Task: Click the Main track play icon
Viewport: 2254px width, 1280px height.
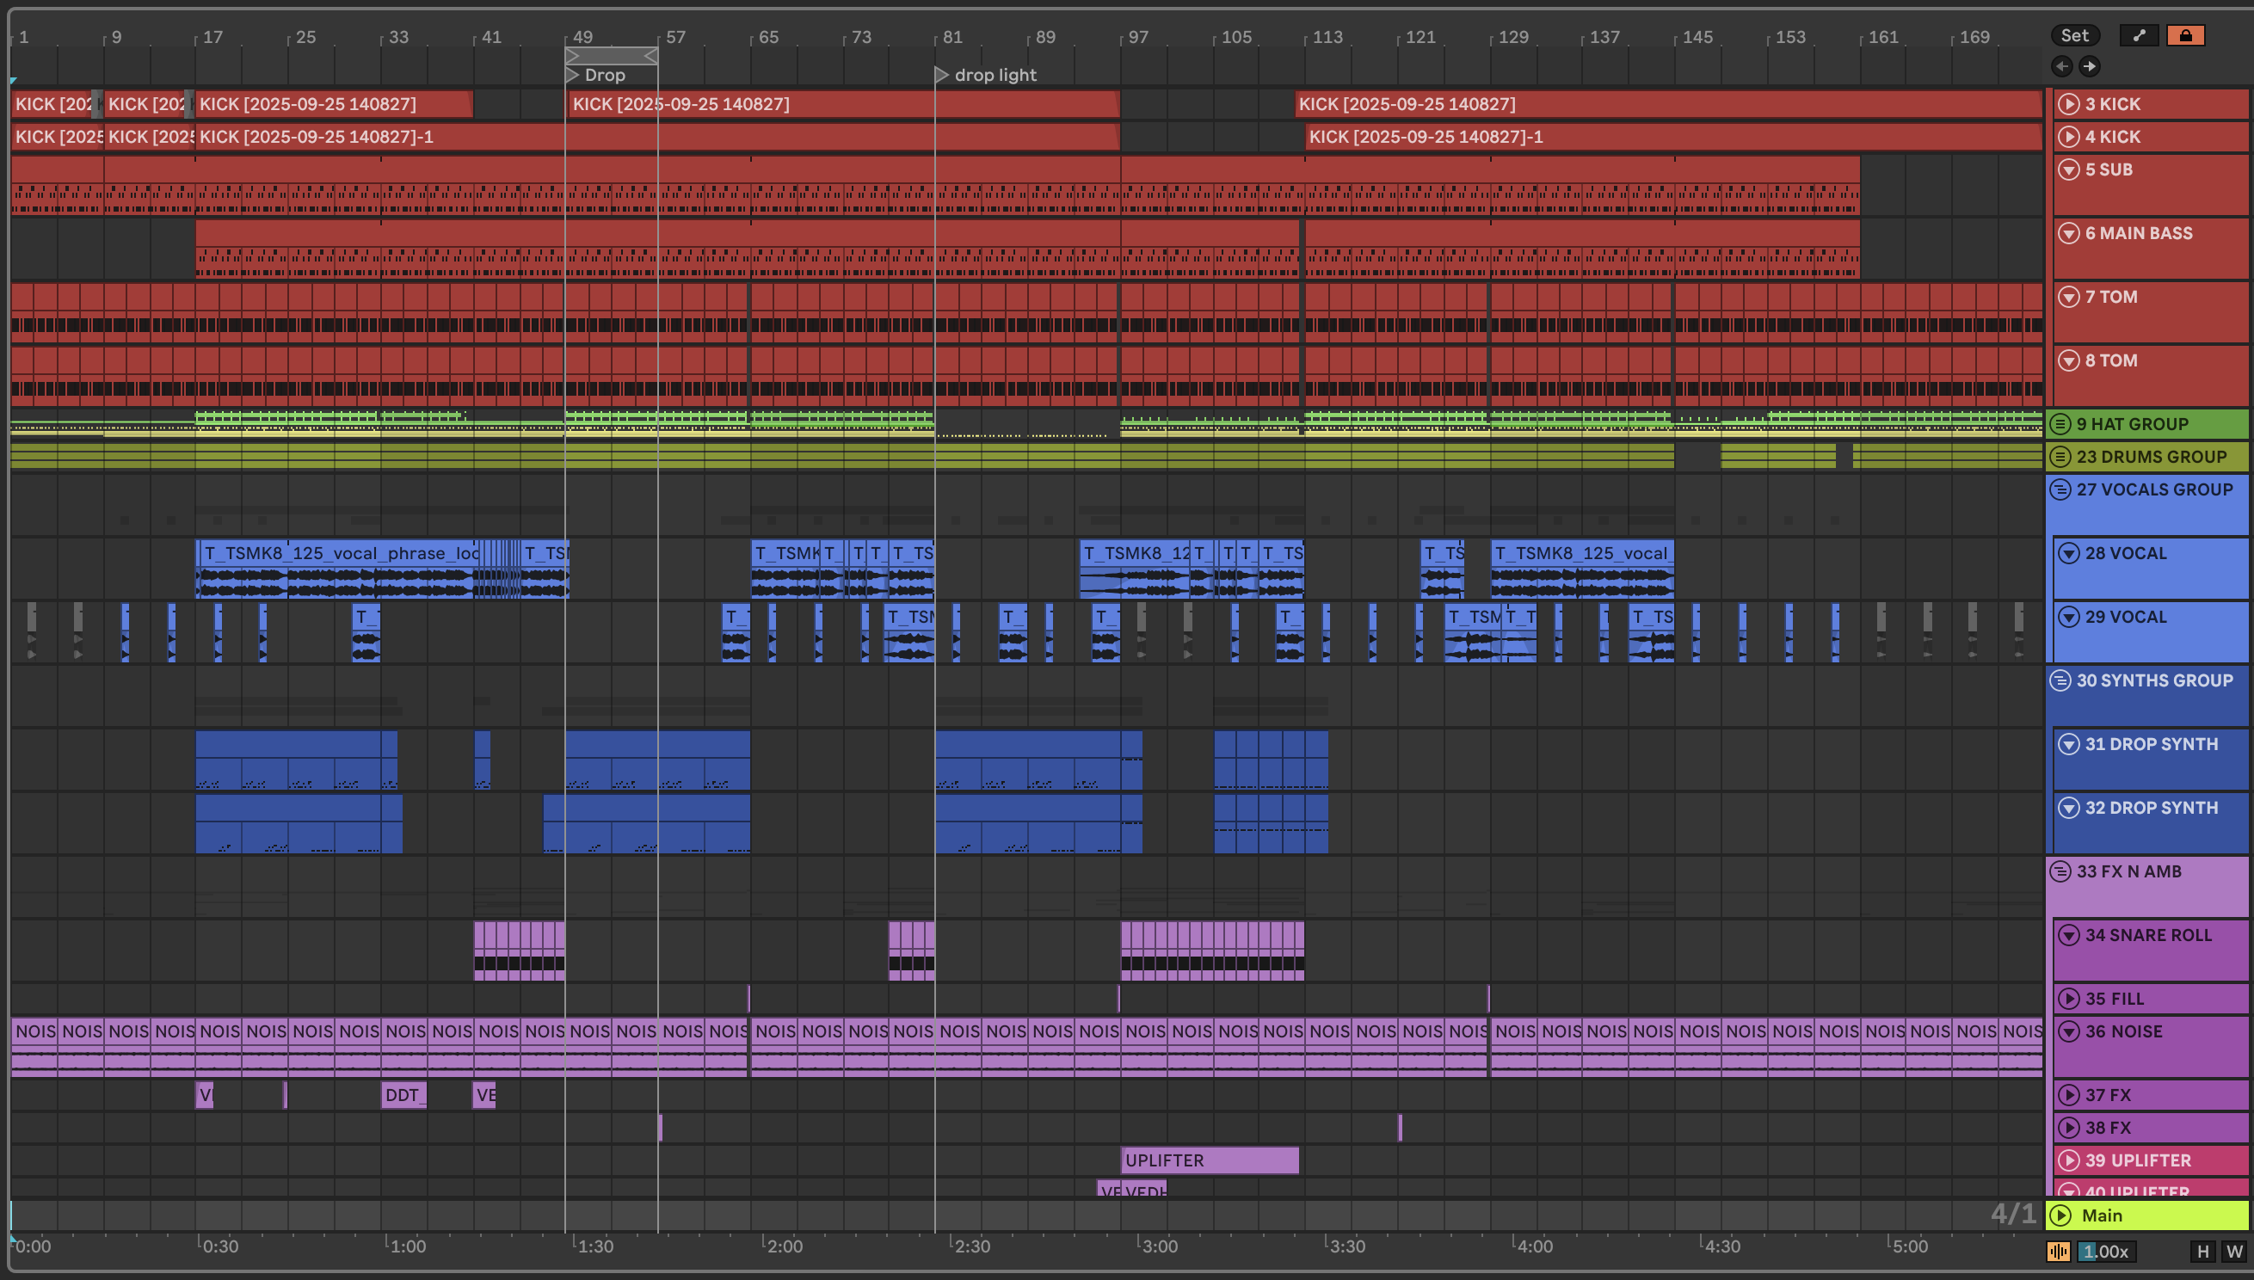Action: coord(2061,1215)
